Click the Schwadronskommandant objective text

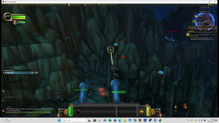(202, 39)
